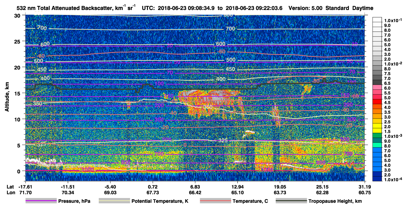Click the 25 km altitude tick label
The width and height of the screenshot is (405, 208).
point(18,41)
